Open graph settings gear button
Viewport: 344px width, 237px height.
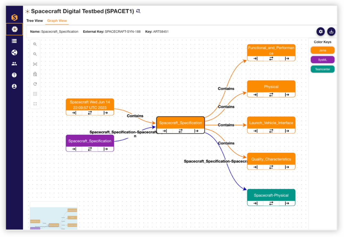click(321, 32)
